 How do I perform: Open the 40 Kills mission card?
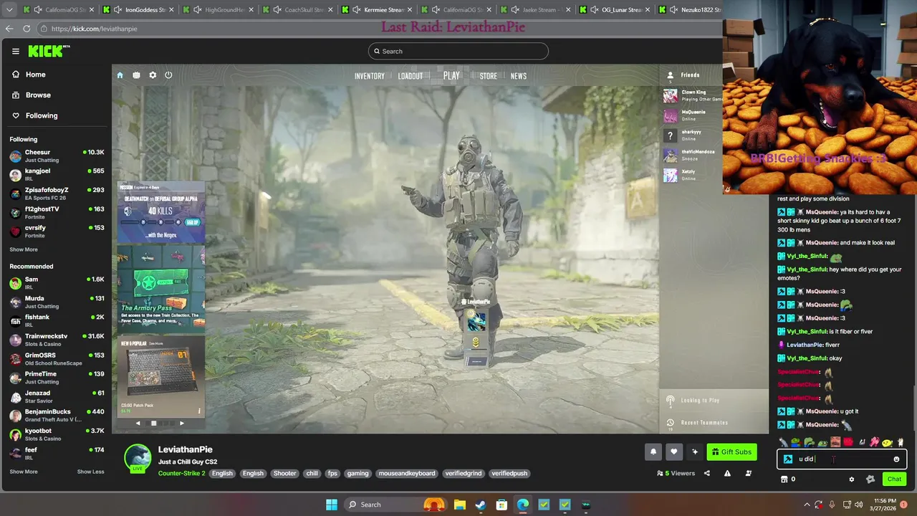(x=161, y=214)
